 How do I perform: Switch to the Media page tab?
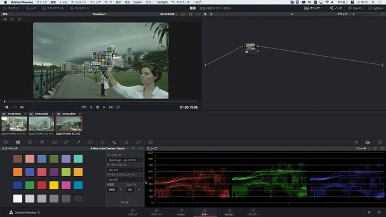[x=133, y=212]
